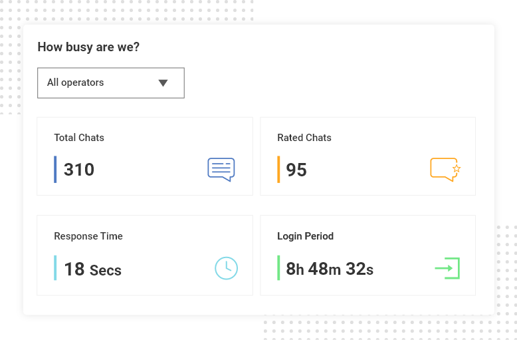Click the Rated Chats label
Screen dimensions: 517x340
click(x=304, y=138)
